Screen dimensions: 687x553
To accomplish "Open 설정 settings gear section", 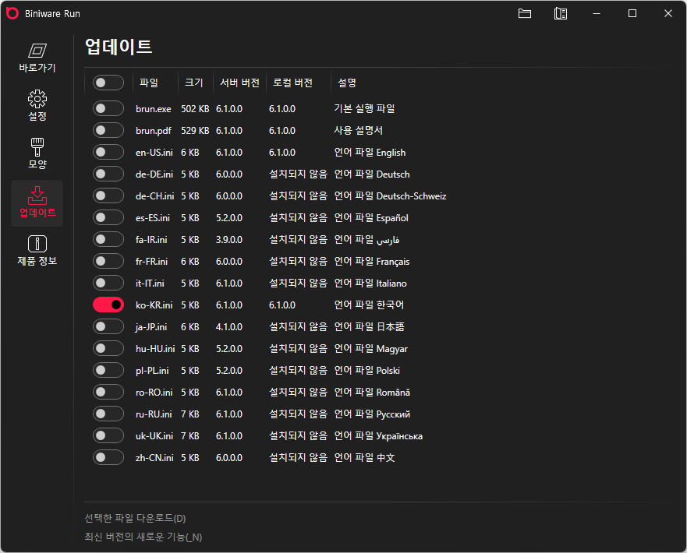I will click(37, 106).
